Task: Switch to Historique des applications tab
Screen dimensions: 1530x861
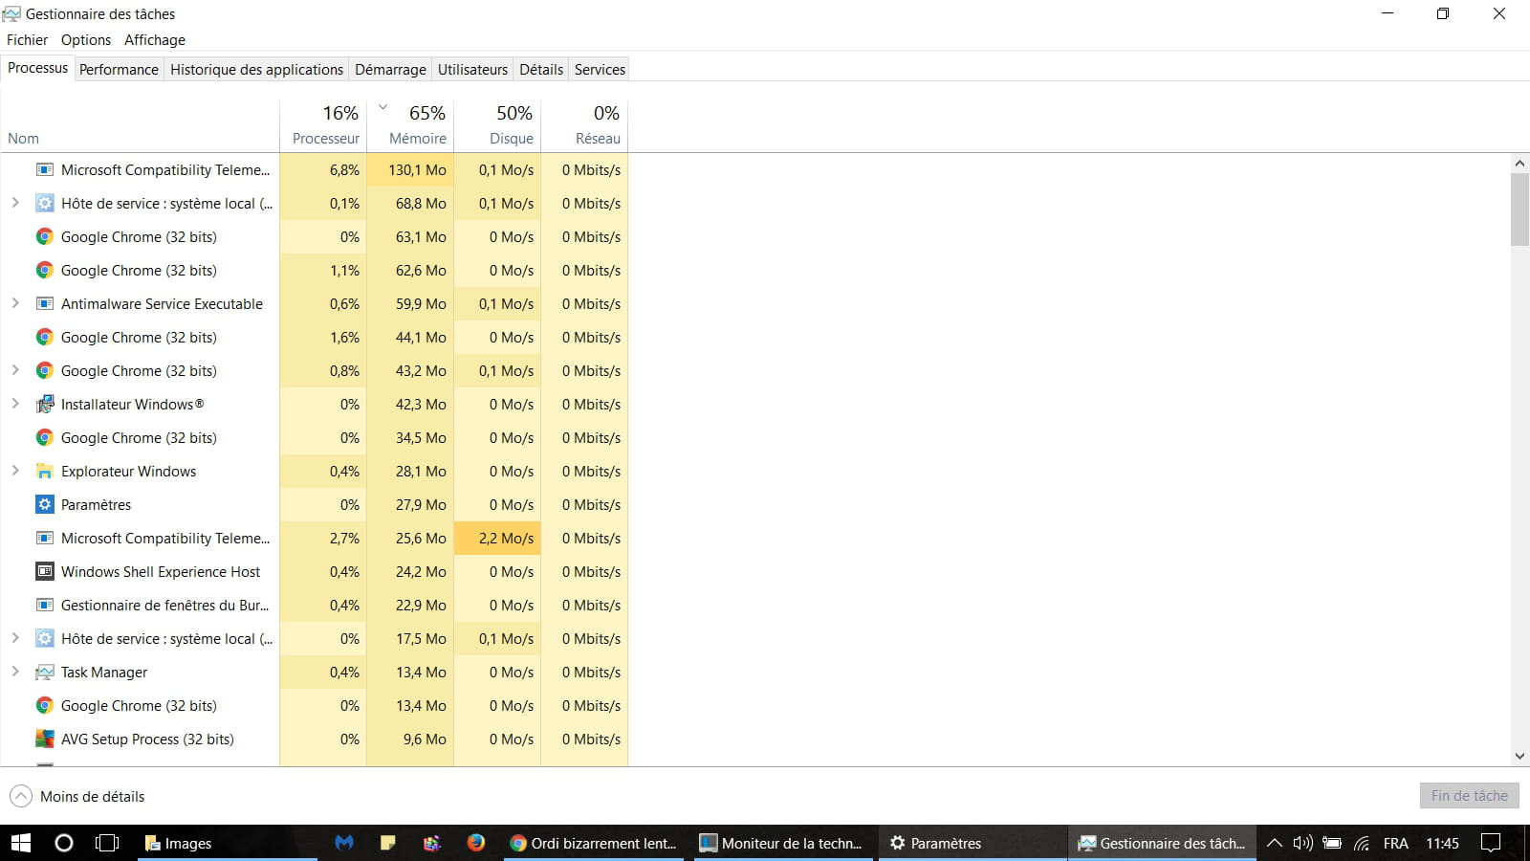Action: click(x=256, y=70)
